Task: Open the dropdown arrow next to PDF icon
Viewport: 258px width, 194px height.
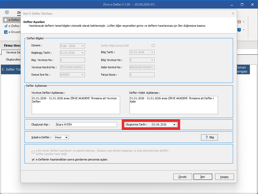Action: [x=244, y=22]
